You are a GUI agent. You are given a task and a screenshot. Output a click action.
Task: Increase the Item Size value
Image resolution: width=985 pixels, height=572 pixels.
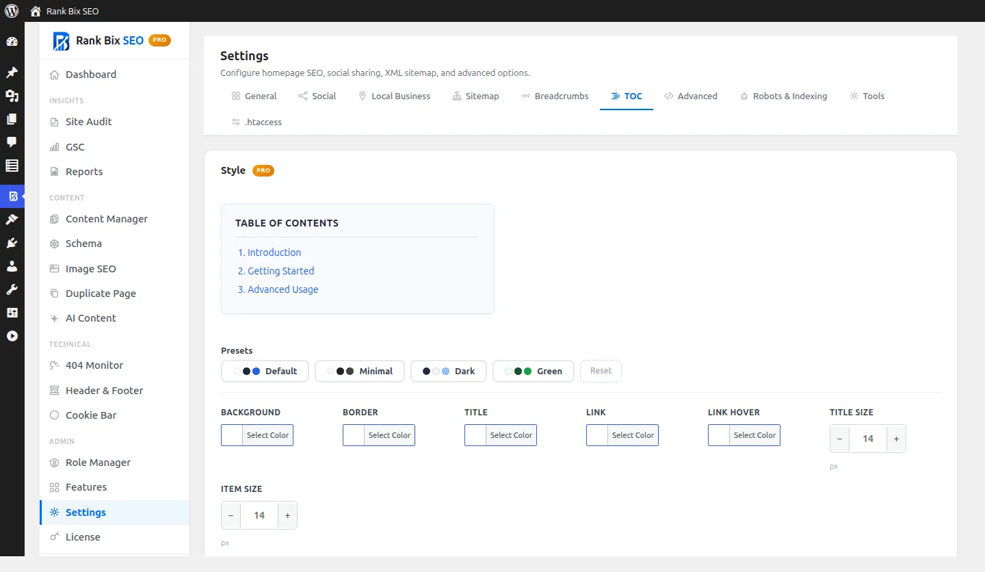click(x=287, y=515)
